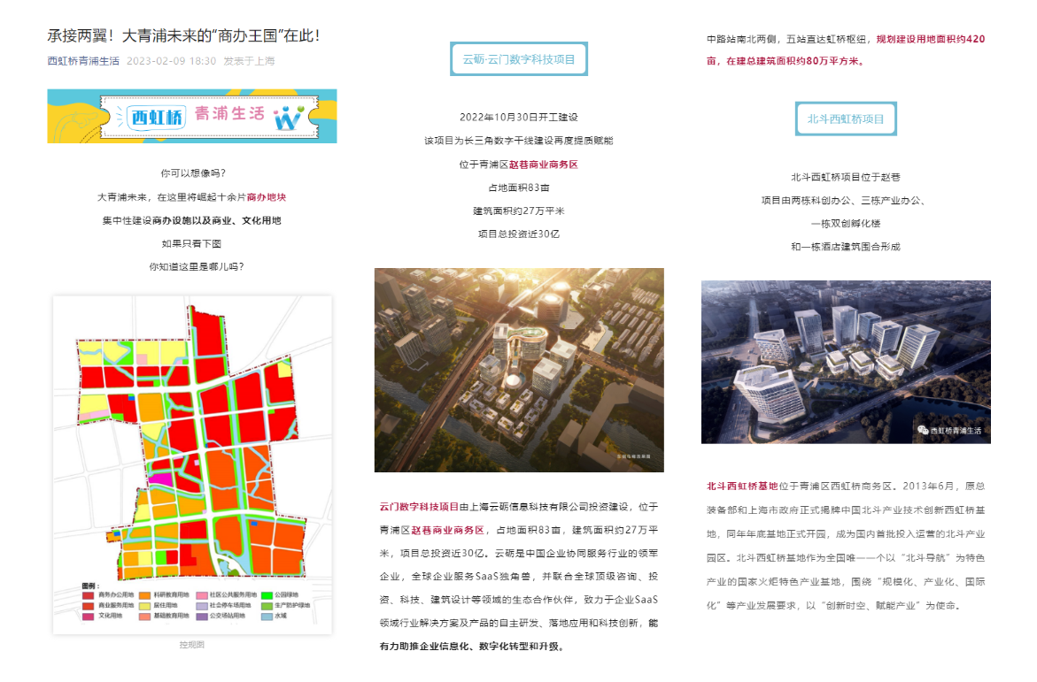This screenshot has height=682, width=1037.
Task: Select the line "你知道这里是哪儿吗？"
Action: tap(197, 267)
